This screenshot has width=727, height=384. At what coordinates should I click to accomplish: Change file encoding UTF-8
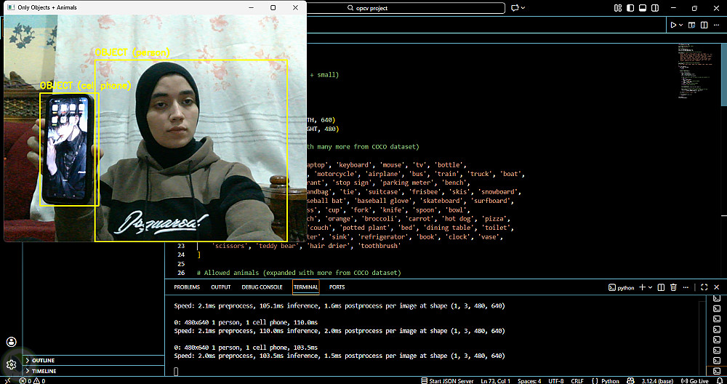tap(556, 381)
